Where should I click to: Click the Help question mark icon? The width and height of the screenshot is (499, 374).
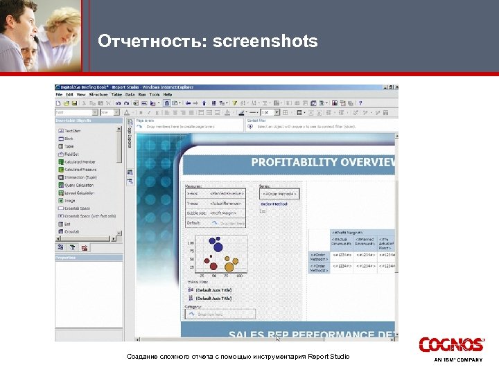[360, 103]
